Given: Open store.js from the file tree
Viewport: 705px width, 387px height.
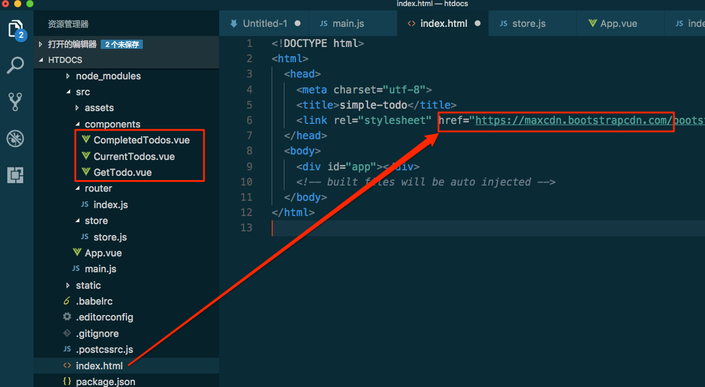Looking at the screenshot, I should (110, 237).
